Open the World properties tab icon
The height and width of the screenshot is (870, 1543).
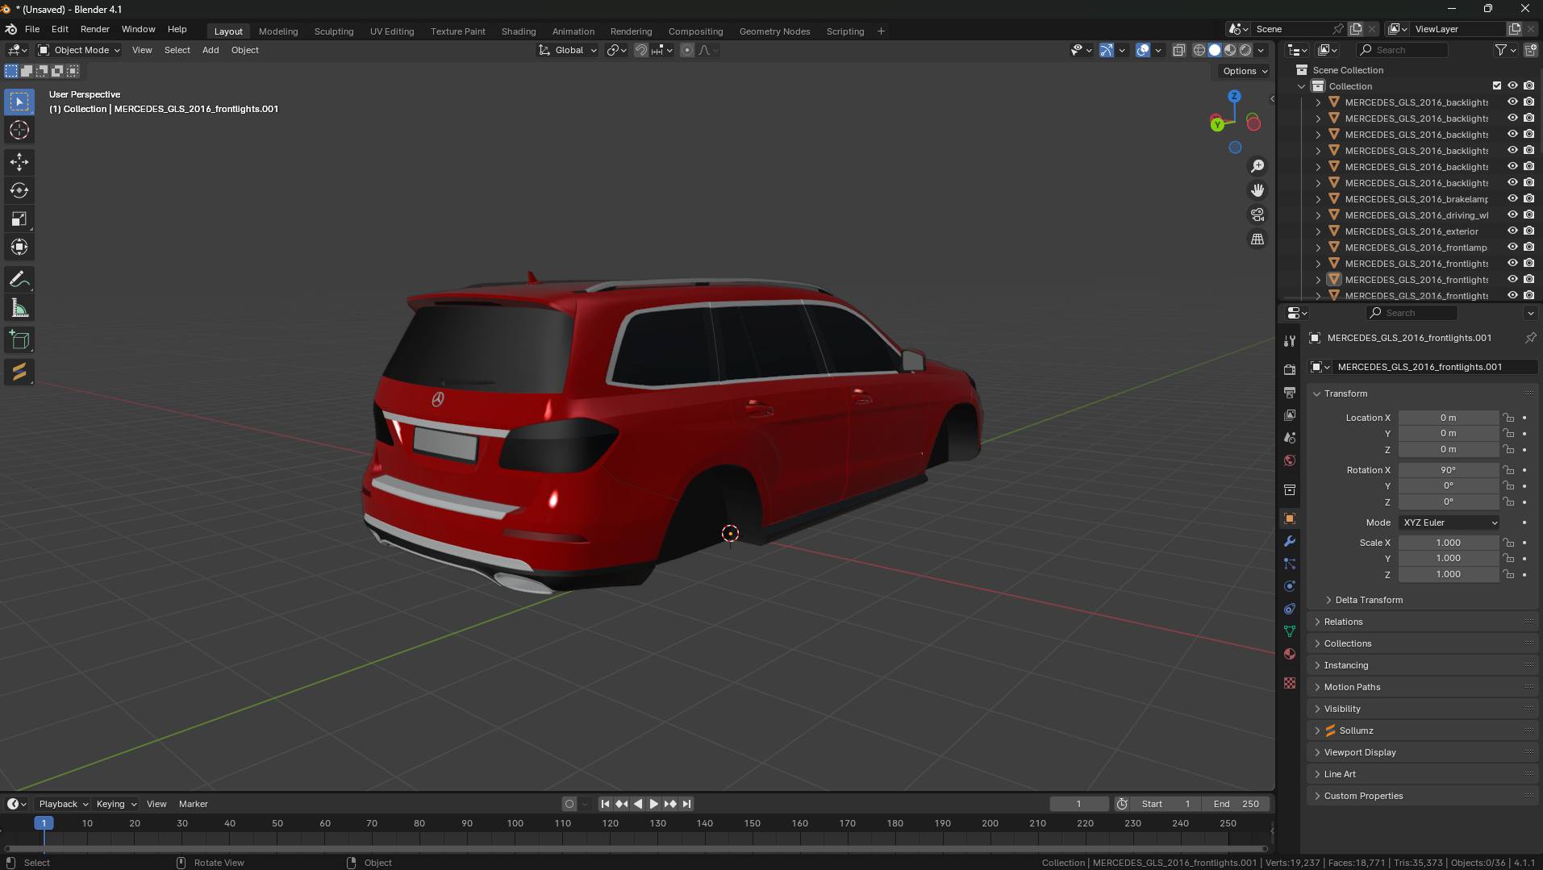coord(1290,460)
